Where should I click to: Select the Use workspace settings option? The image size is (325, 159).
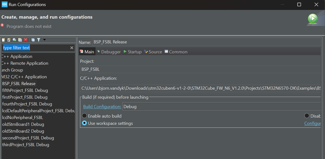85,123
